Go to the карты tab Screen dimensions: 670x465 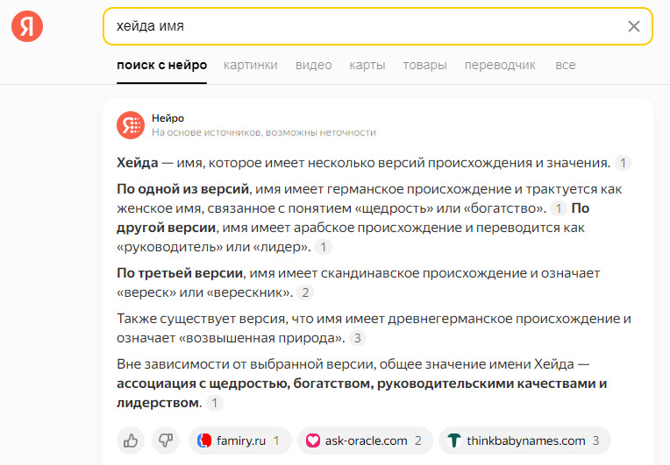pyautogui.click(x=367, y=65)
